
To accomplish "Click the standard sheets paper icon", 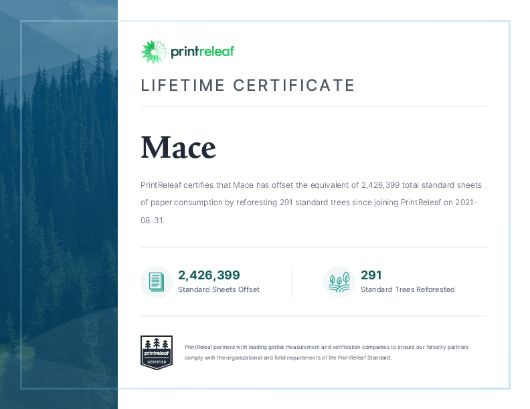I will click(x=157, y=282).
